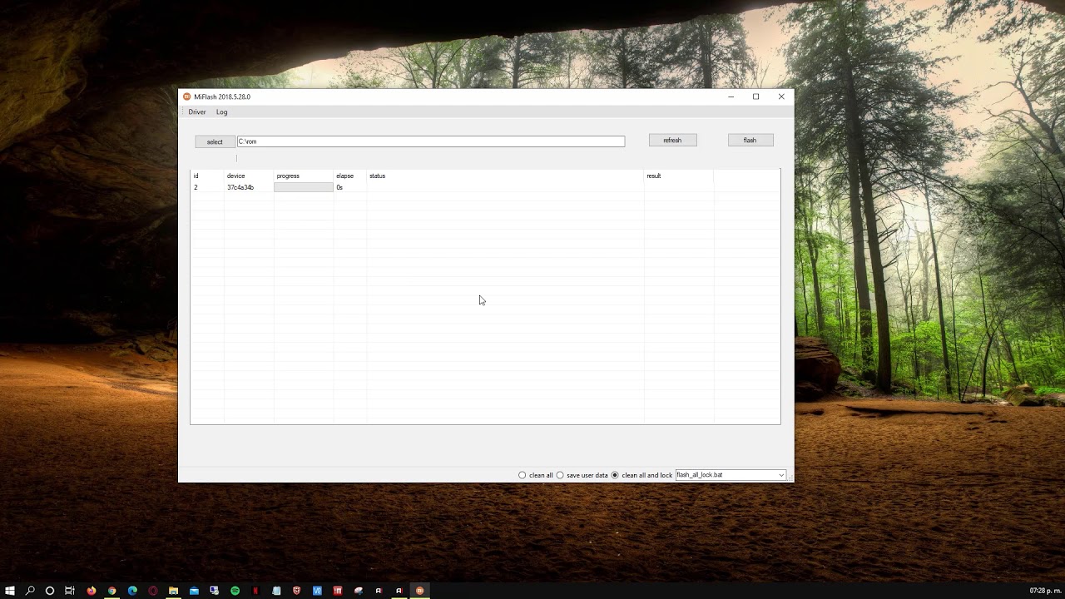Click the status column header
The height and width of the screenshot is (599, 1065).
click(x=378, y=176)
